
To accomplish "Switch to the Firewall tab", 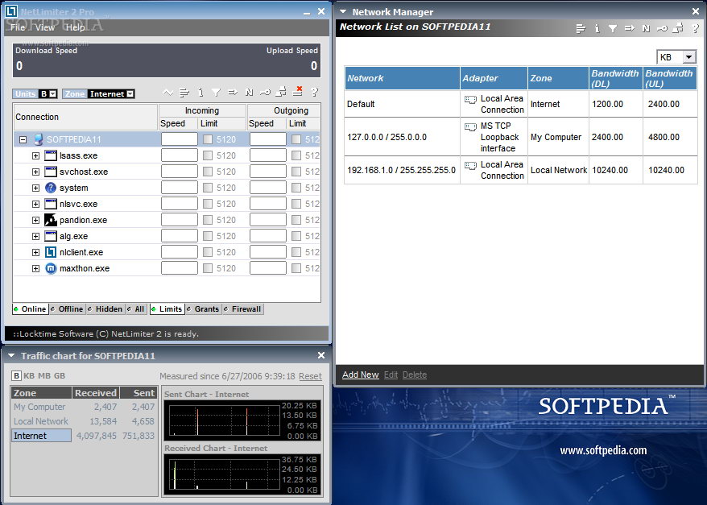I will pyautogui.click(x=242, y=308).
